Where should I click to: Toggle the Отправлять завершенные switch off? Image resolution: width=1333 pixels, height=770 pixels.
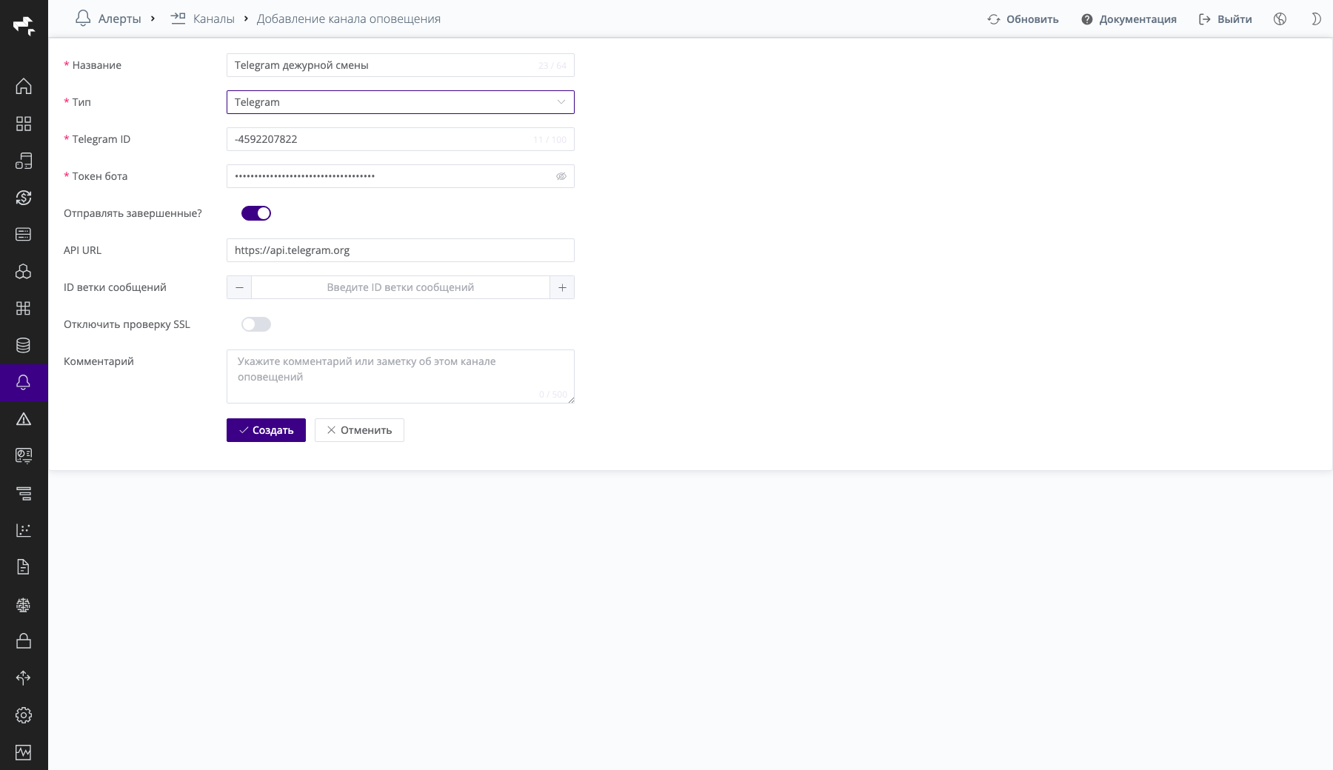click(256, 213)
